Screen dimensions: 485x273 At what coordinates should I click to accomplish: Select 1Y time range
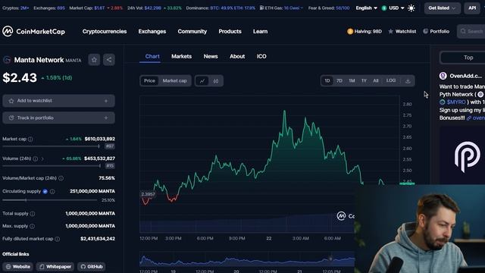[364, 81]
